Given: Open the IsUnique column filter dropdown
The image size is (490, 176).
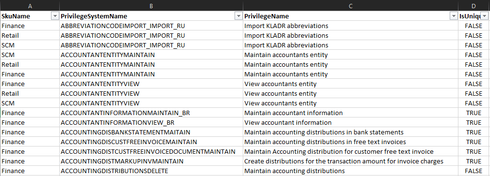Looking at the screenshot, I should pos(484,16).
